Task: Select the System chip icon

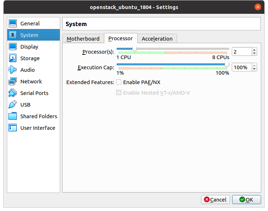Action: tap(13, 35)
